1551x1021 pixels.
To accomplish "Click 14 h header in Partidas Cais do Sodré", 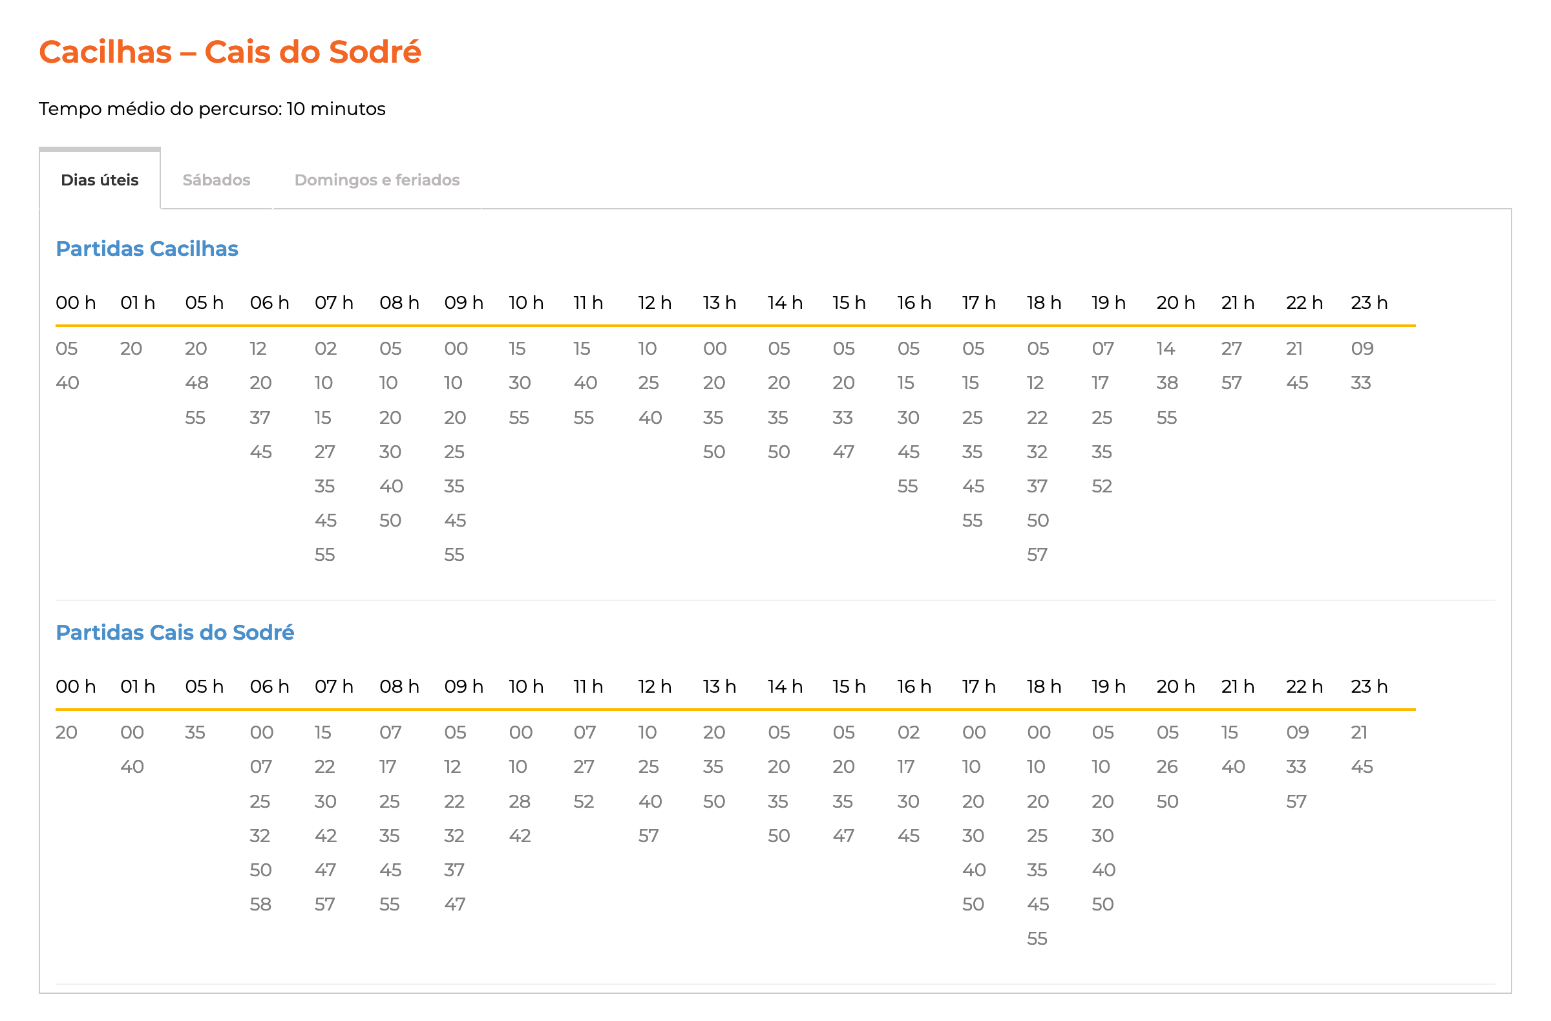I will [785, 687].
